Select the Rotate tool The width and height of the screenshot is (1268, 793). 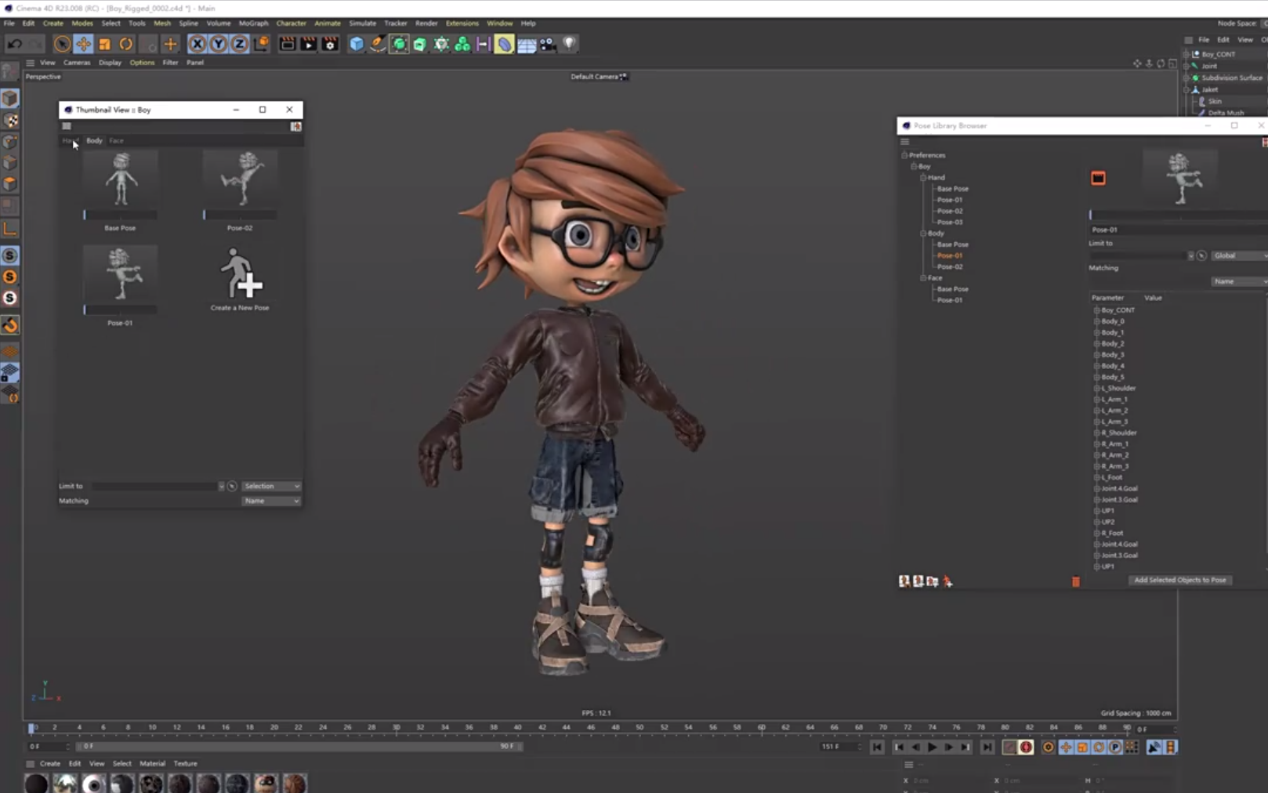point(125,44)
